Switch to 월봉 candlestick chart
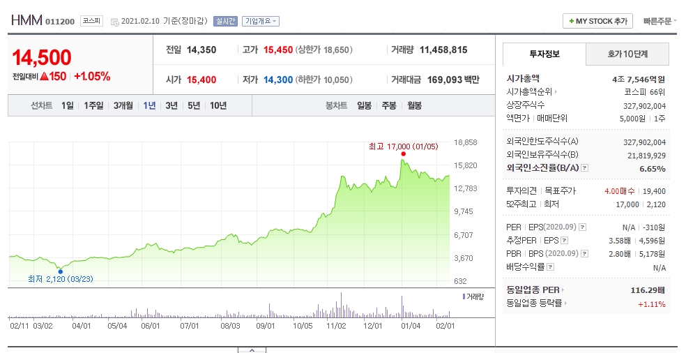This screenshot has height=353, width=686. [414, 105]
